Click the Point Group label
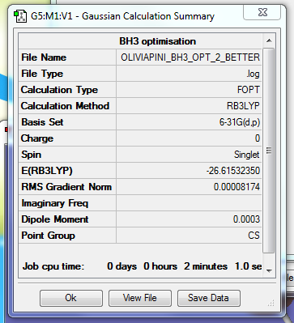Screen dimensions: 294x323 point(48,236)
